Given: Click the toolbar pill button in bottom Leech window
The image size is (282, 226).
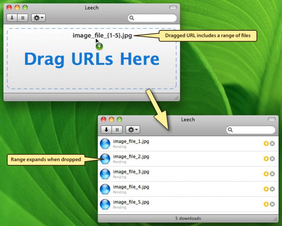Looking at the screenshot, I should coord(271,119).
